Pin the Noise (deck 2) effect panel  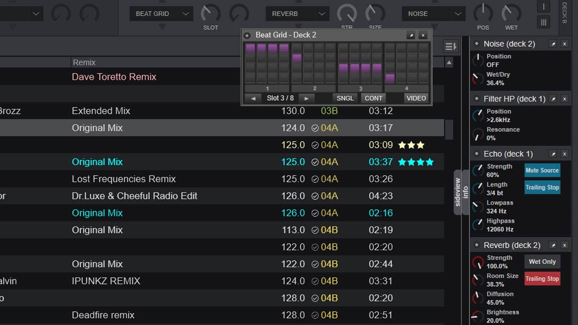tap(553, 44)
